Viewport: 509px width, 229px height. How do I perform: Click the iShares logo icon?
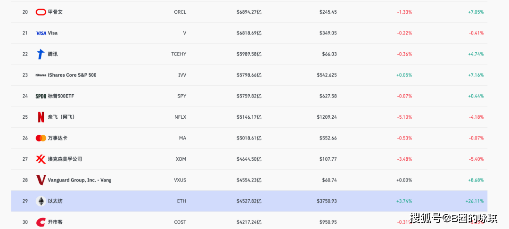pos(41,75)
